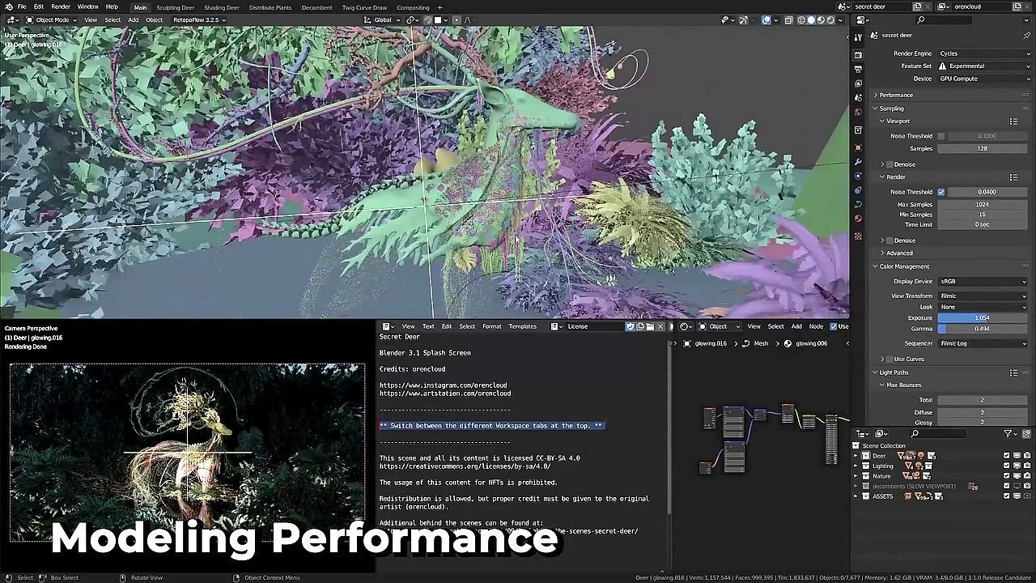The width and height of the screenshot is (1036, 583).
Task: Open the Modifiers properties tab wrench icon
Action: [x=858, y=162]
